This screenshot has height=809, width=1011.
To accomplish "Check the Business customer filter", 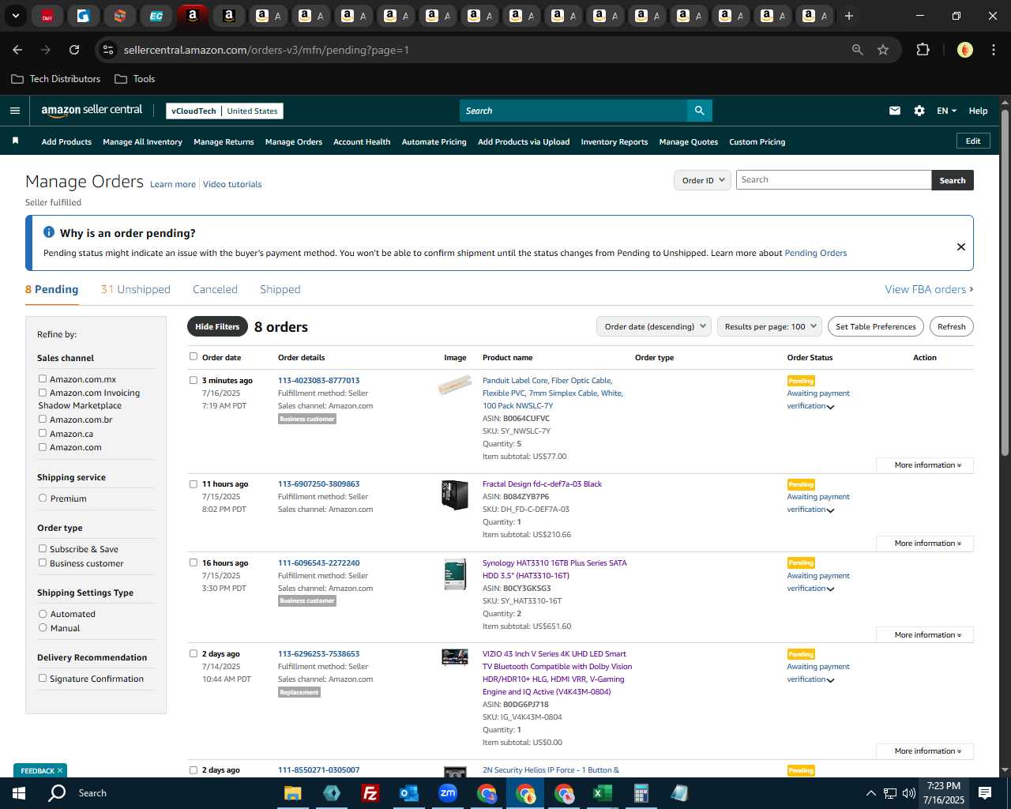I will tap(43, 563).
